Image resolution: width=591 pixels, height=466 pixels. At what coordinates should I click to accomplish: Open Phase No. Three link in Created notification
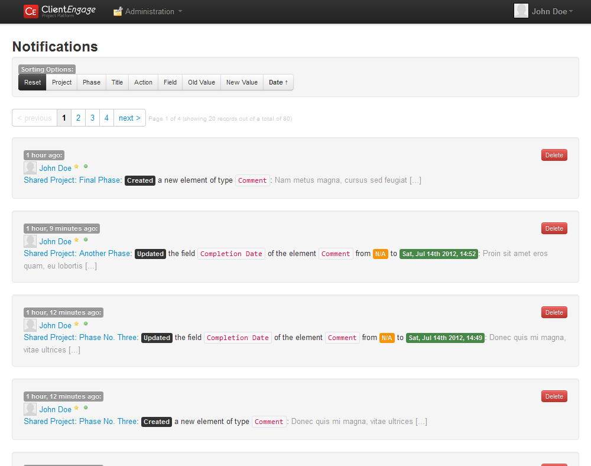pos(81,422)
